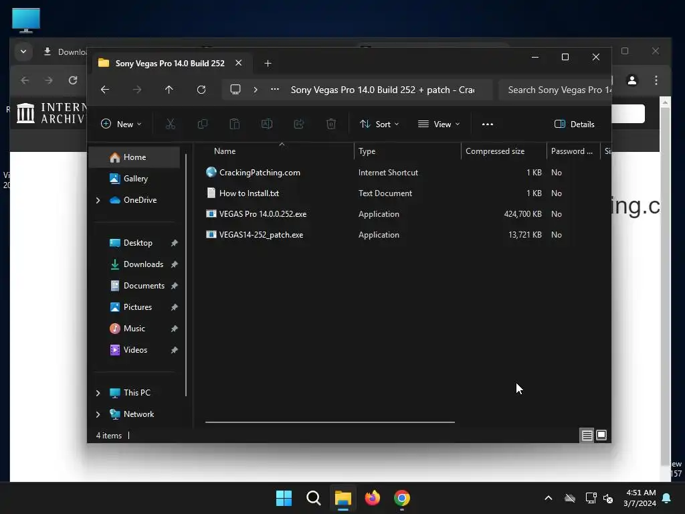Image resolution: width=685 pixels, height=514 pixels.
Task: Open clock and date in taskbar
Action: pos(640,498)
